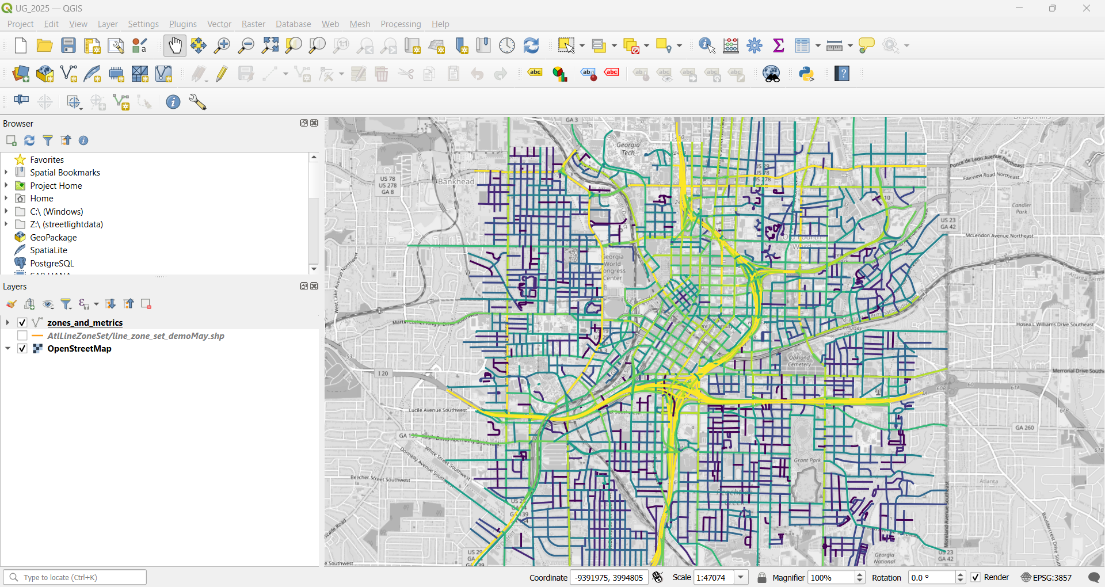Toggle the Render checkbox in status bar
This screenshot has height=587, width=1105.
tap(976, 577)
